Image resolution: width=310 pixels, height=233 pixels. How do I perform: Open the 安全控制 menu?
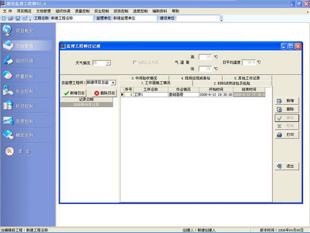pyautogui.click(x=101, y=11)
